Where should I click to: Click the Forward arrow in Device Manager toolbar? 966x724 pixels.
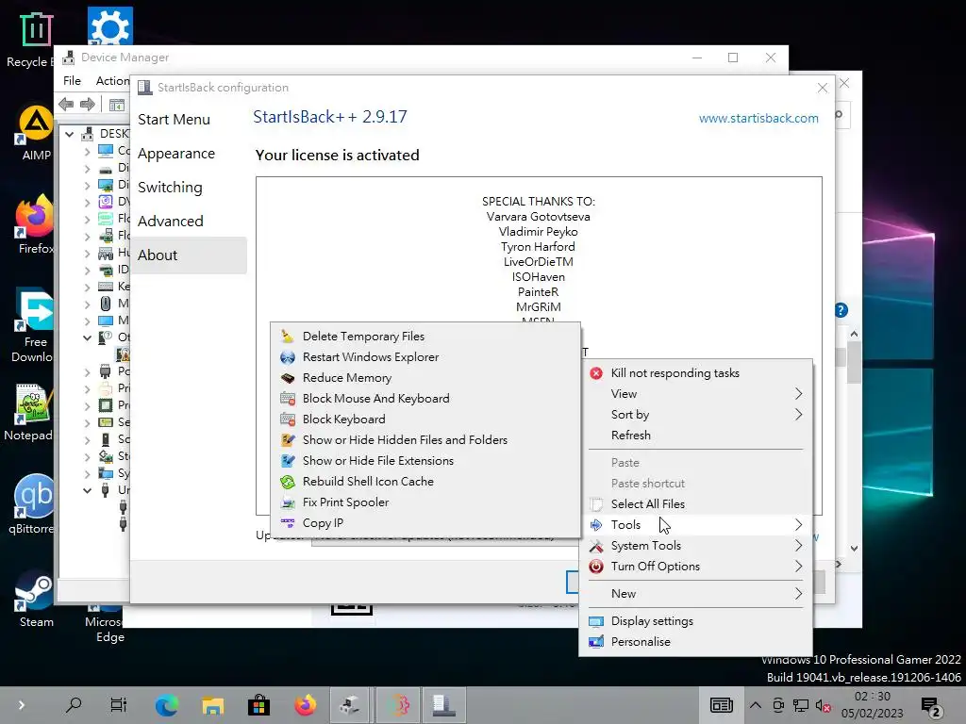pos(88,104)
